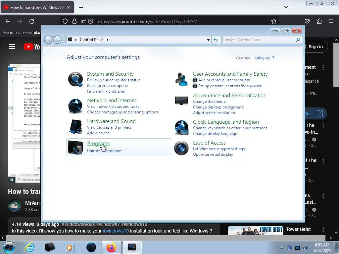This screenshot has width=339, height=254.
Task: Open the recent pages dropdown arrow
Action: [64, 40]
